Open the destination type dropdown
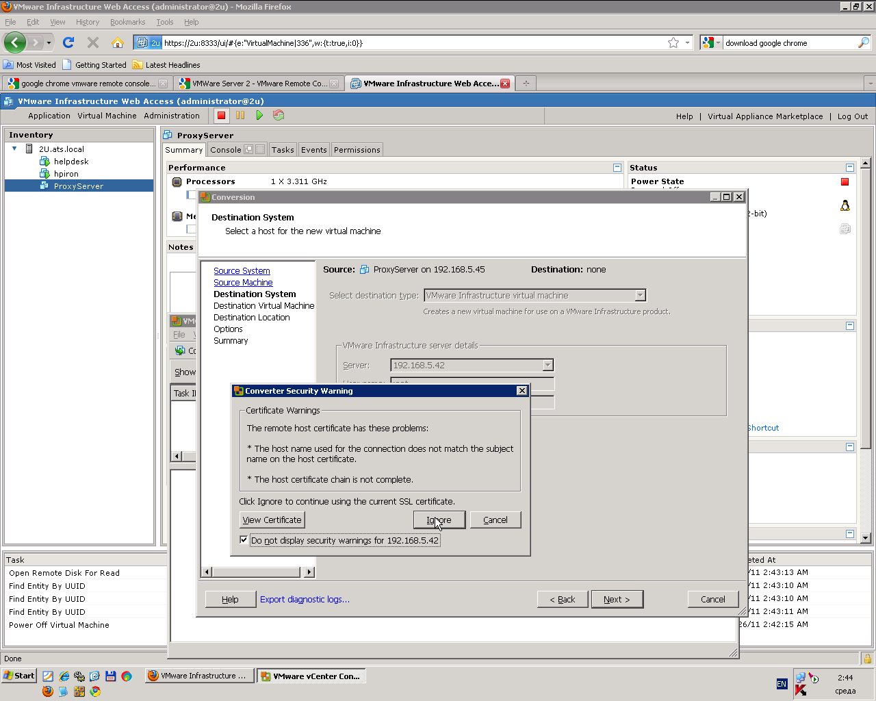The width and height of the screenshot is (876, 701). click(x=641, y=296)
